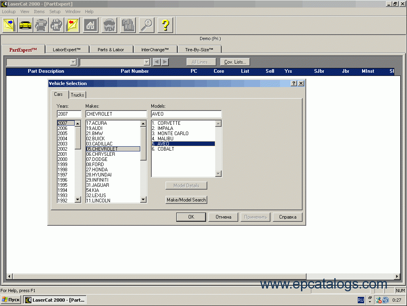The height and width of the screenshot is (306, 407).
Task: Select COBALT in Models list
Action: (x=183, y=149)
